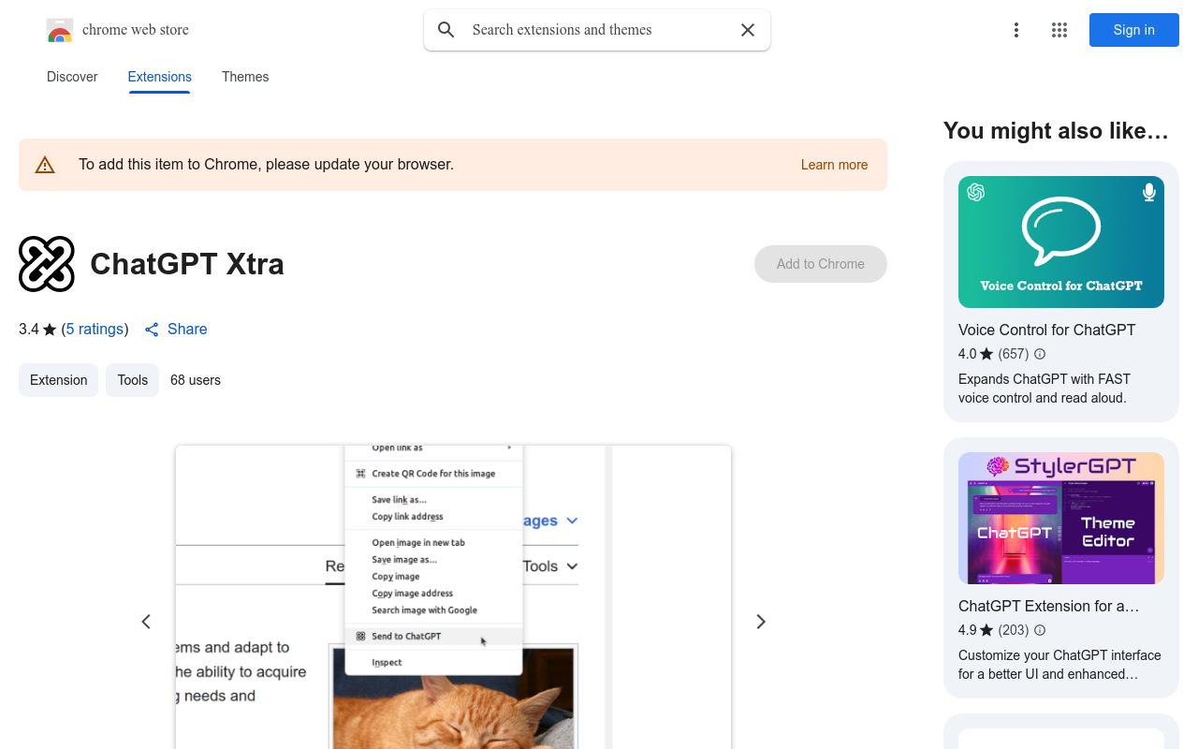The height and width of the screenshot is (749, 1198).
Task: Show the next screenshot with right arrow
Action: pyautogui.click(x=761, y=622)
